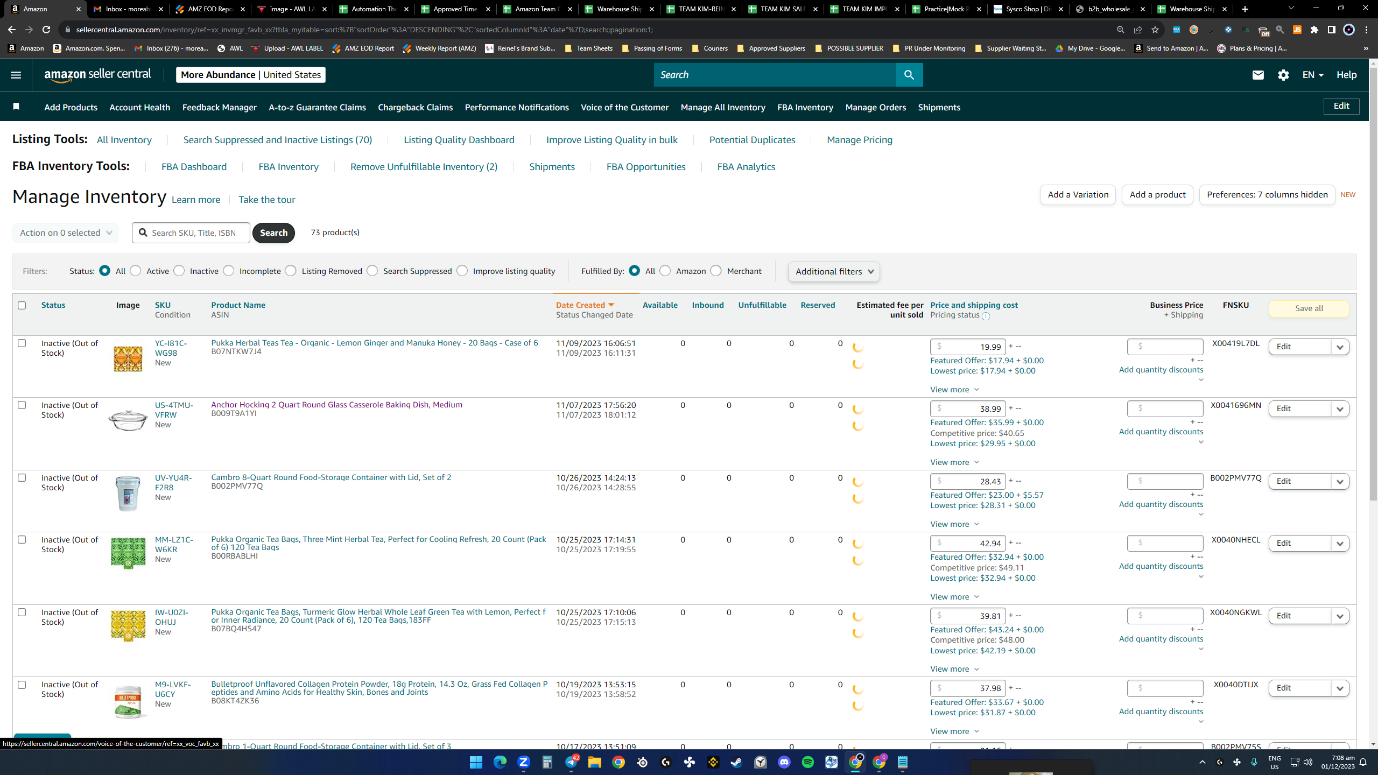Share this page using the share icon
The height and width of the screenshot is (775, 1378).
(1138, 30)
